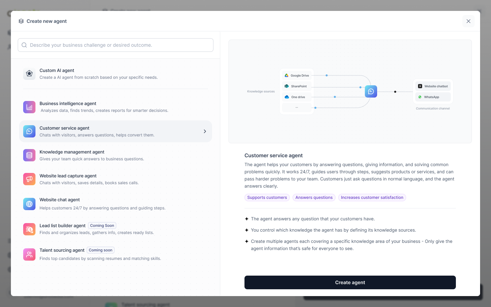Click the Create new agent dialog title

(47, 21)
